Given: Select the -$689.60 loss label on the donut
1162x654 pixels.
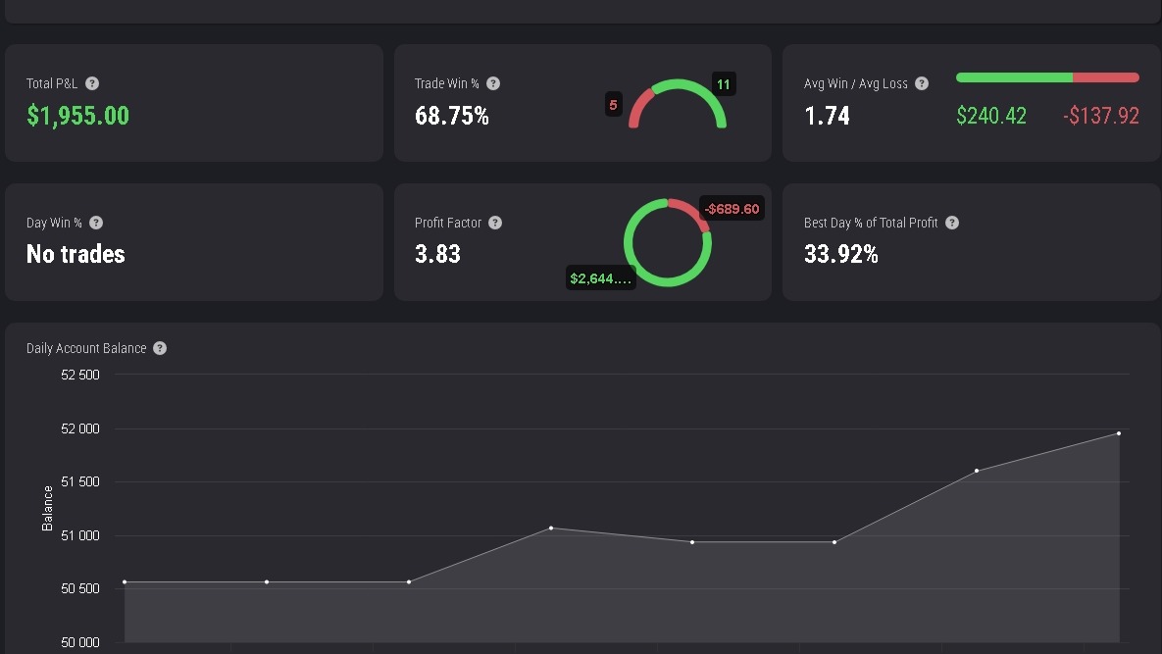Looking at the screenshot, I should (x=732, y=209).
